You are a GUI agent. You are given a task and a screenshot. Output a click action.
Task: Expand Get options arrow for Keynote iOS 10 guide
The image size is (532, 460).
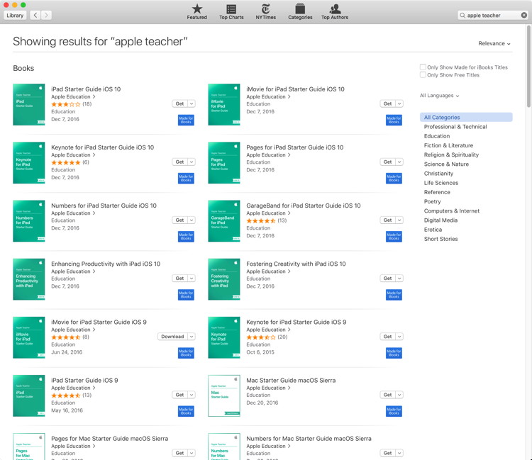(192, 162)
